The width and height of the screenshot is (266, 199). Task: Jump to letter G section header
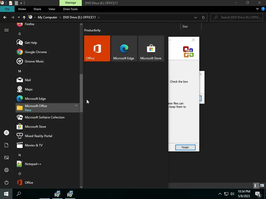pos(19,34)
